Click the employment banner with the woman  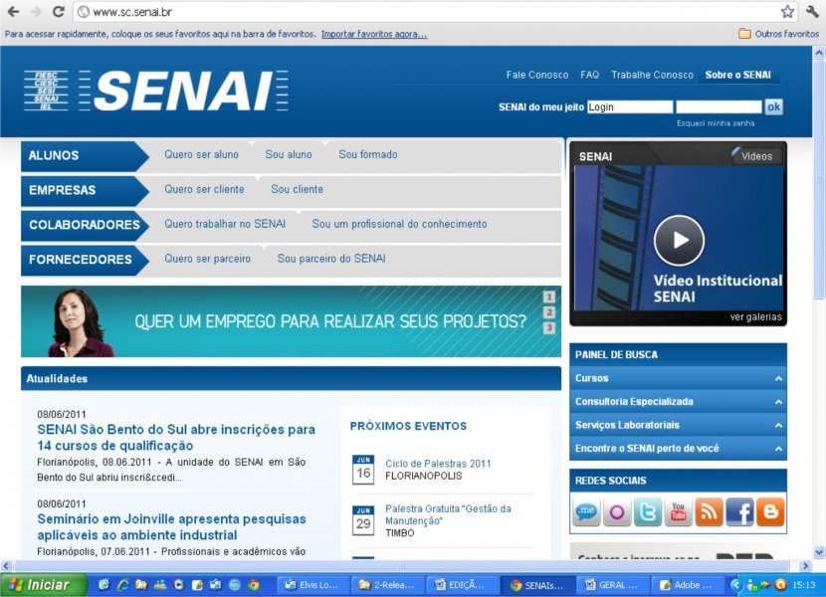coord(291,321)
